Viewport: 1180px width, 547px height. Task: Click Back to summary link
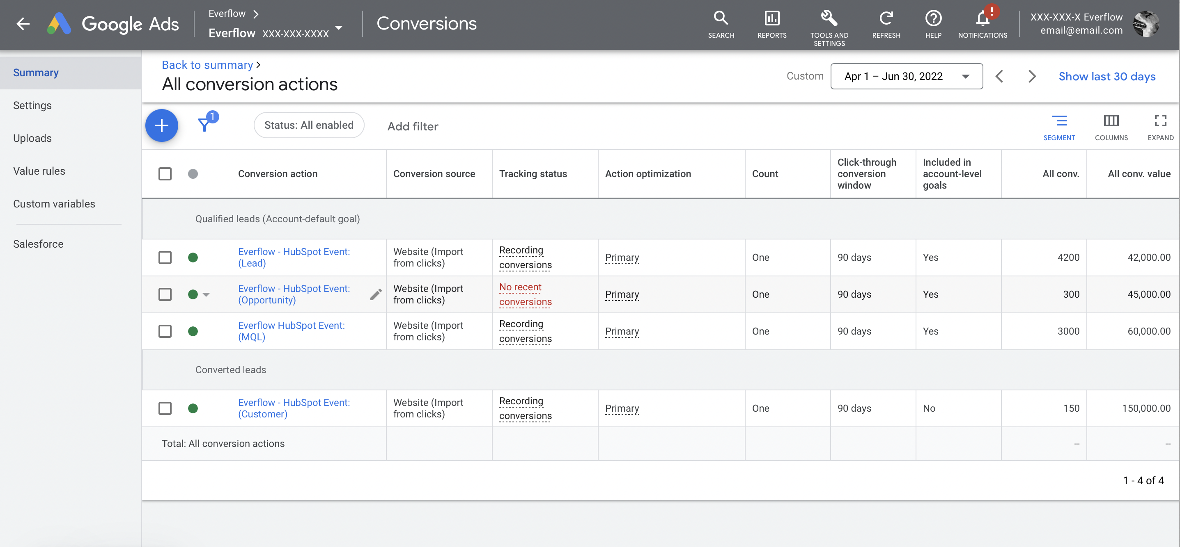point(207,65)
